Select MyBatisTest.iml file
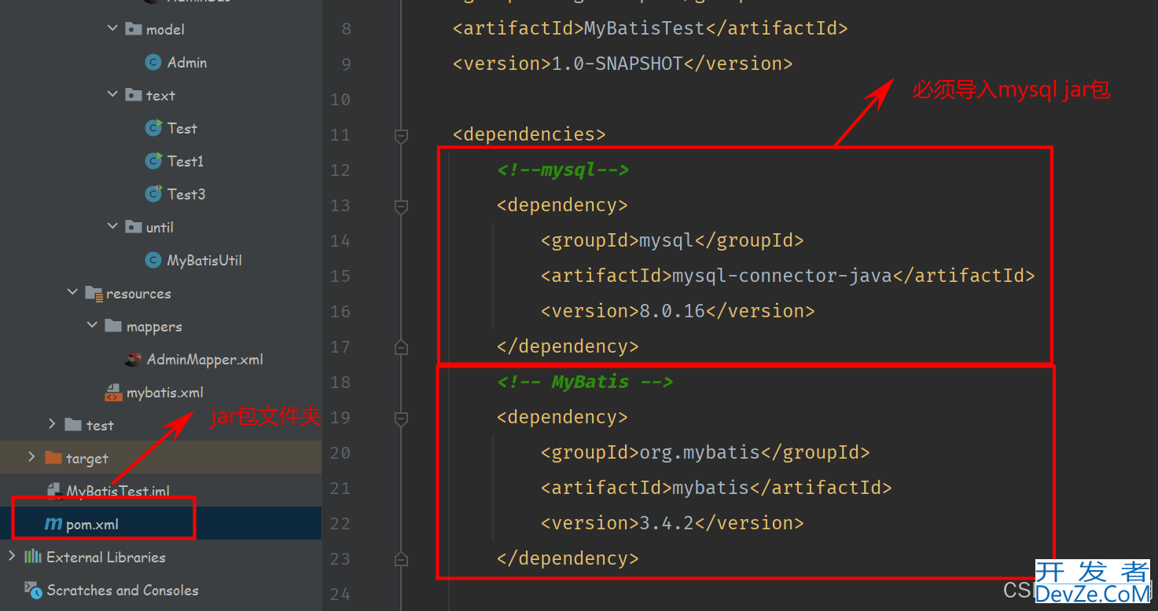This screenshot has height=611, width=1158. point(118,492)
